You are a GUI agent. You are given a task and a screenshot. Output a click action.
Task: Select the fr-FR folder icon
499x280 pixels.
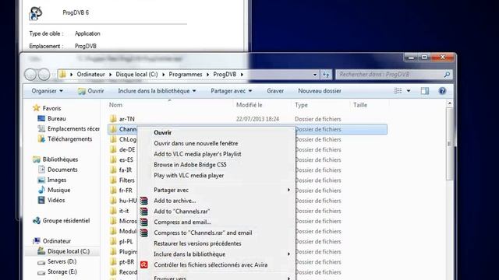113,191
